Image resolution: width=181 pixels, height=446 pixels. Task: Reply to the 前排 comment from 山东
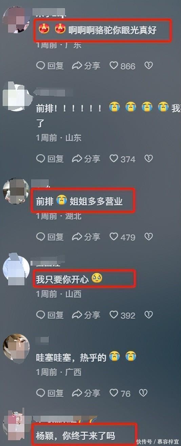50,159
